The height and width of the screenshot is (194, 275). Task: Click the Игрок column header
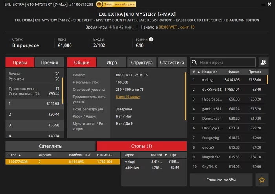click(x=129, y=155)
